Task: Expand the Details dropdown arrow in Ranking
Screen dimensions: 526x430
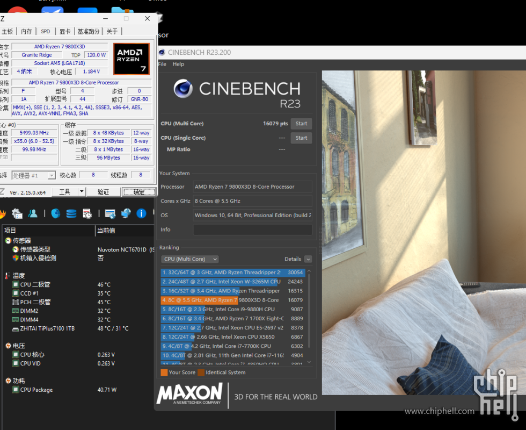Action: pos(308,259)
